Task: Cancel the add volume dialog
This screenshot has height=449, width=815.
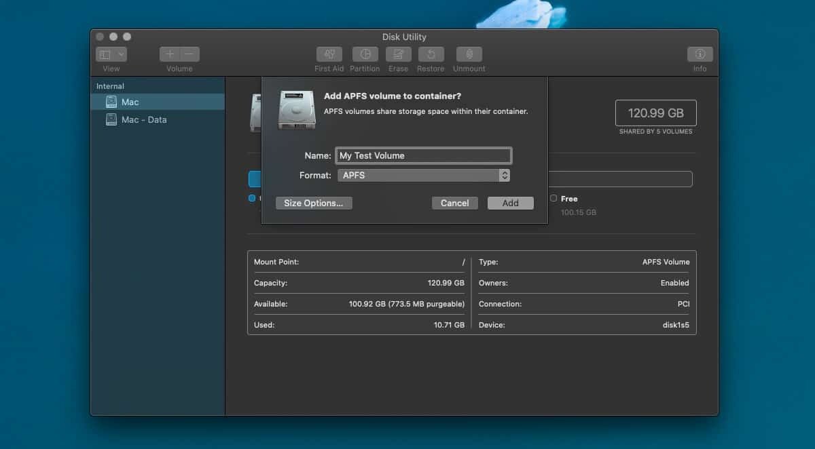Action: click(454, 203)
